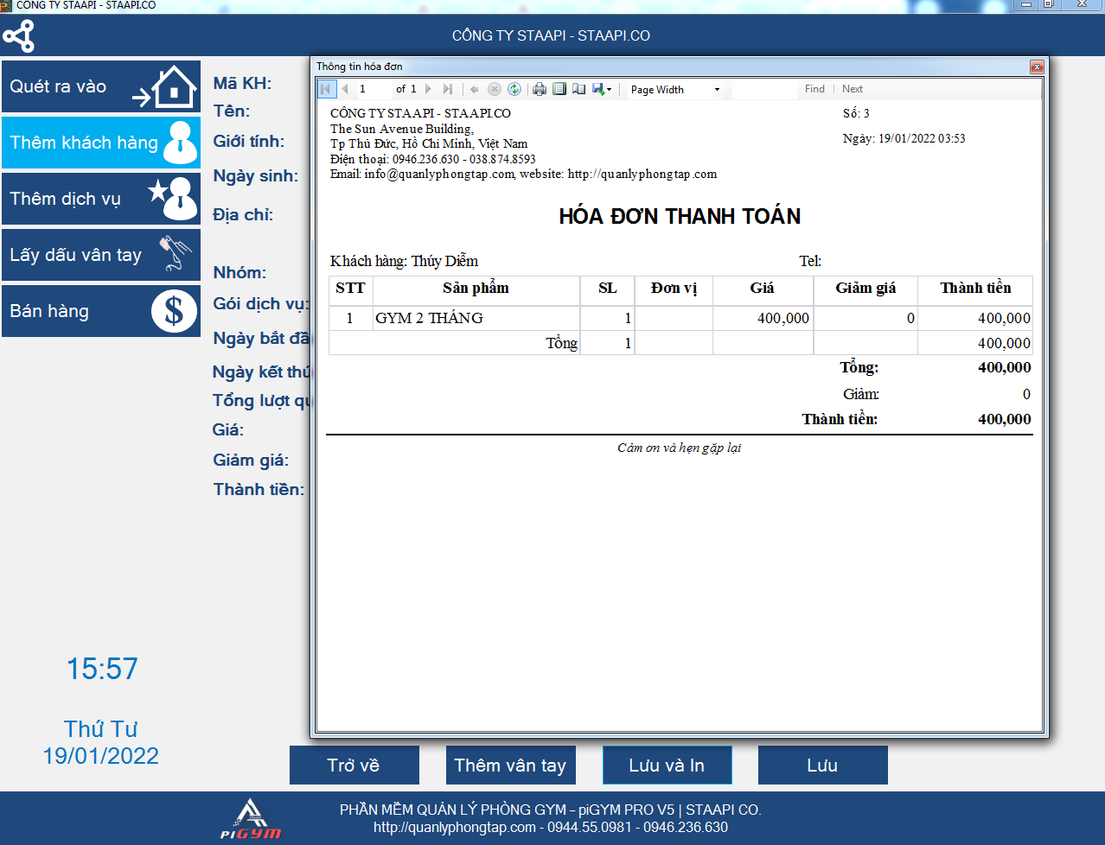Open Page Setup icon in toolbar
Viewport: 1105px width, 845px height.
point(578,89)
